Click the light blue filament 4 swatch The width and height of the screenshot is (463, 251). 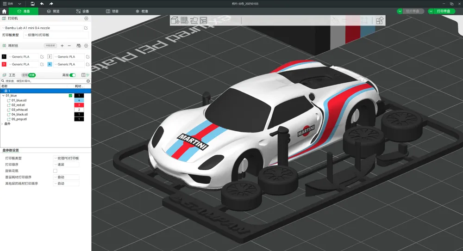[50, 64]
